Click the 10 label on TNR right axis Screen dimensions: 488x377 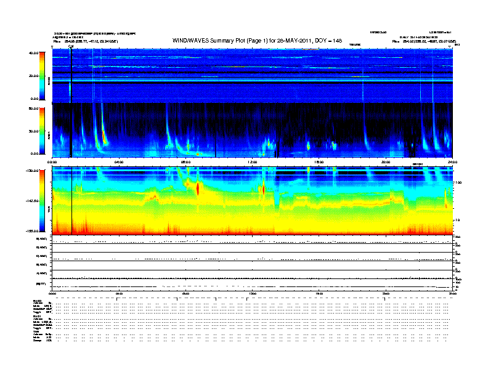tap(458, 220)
